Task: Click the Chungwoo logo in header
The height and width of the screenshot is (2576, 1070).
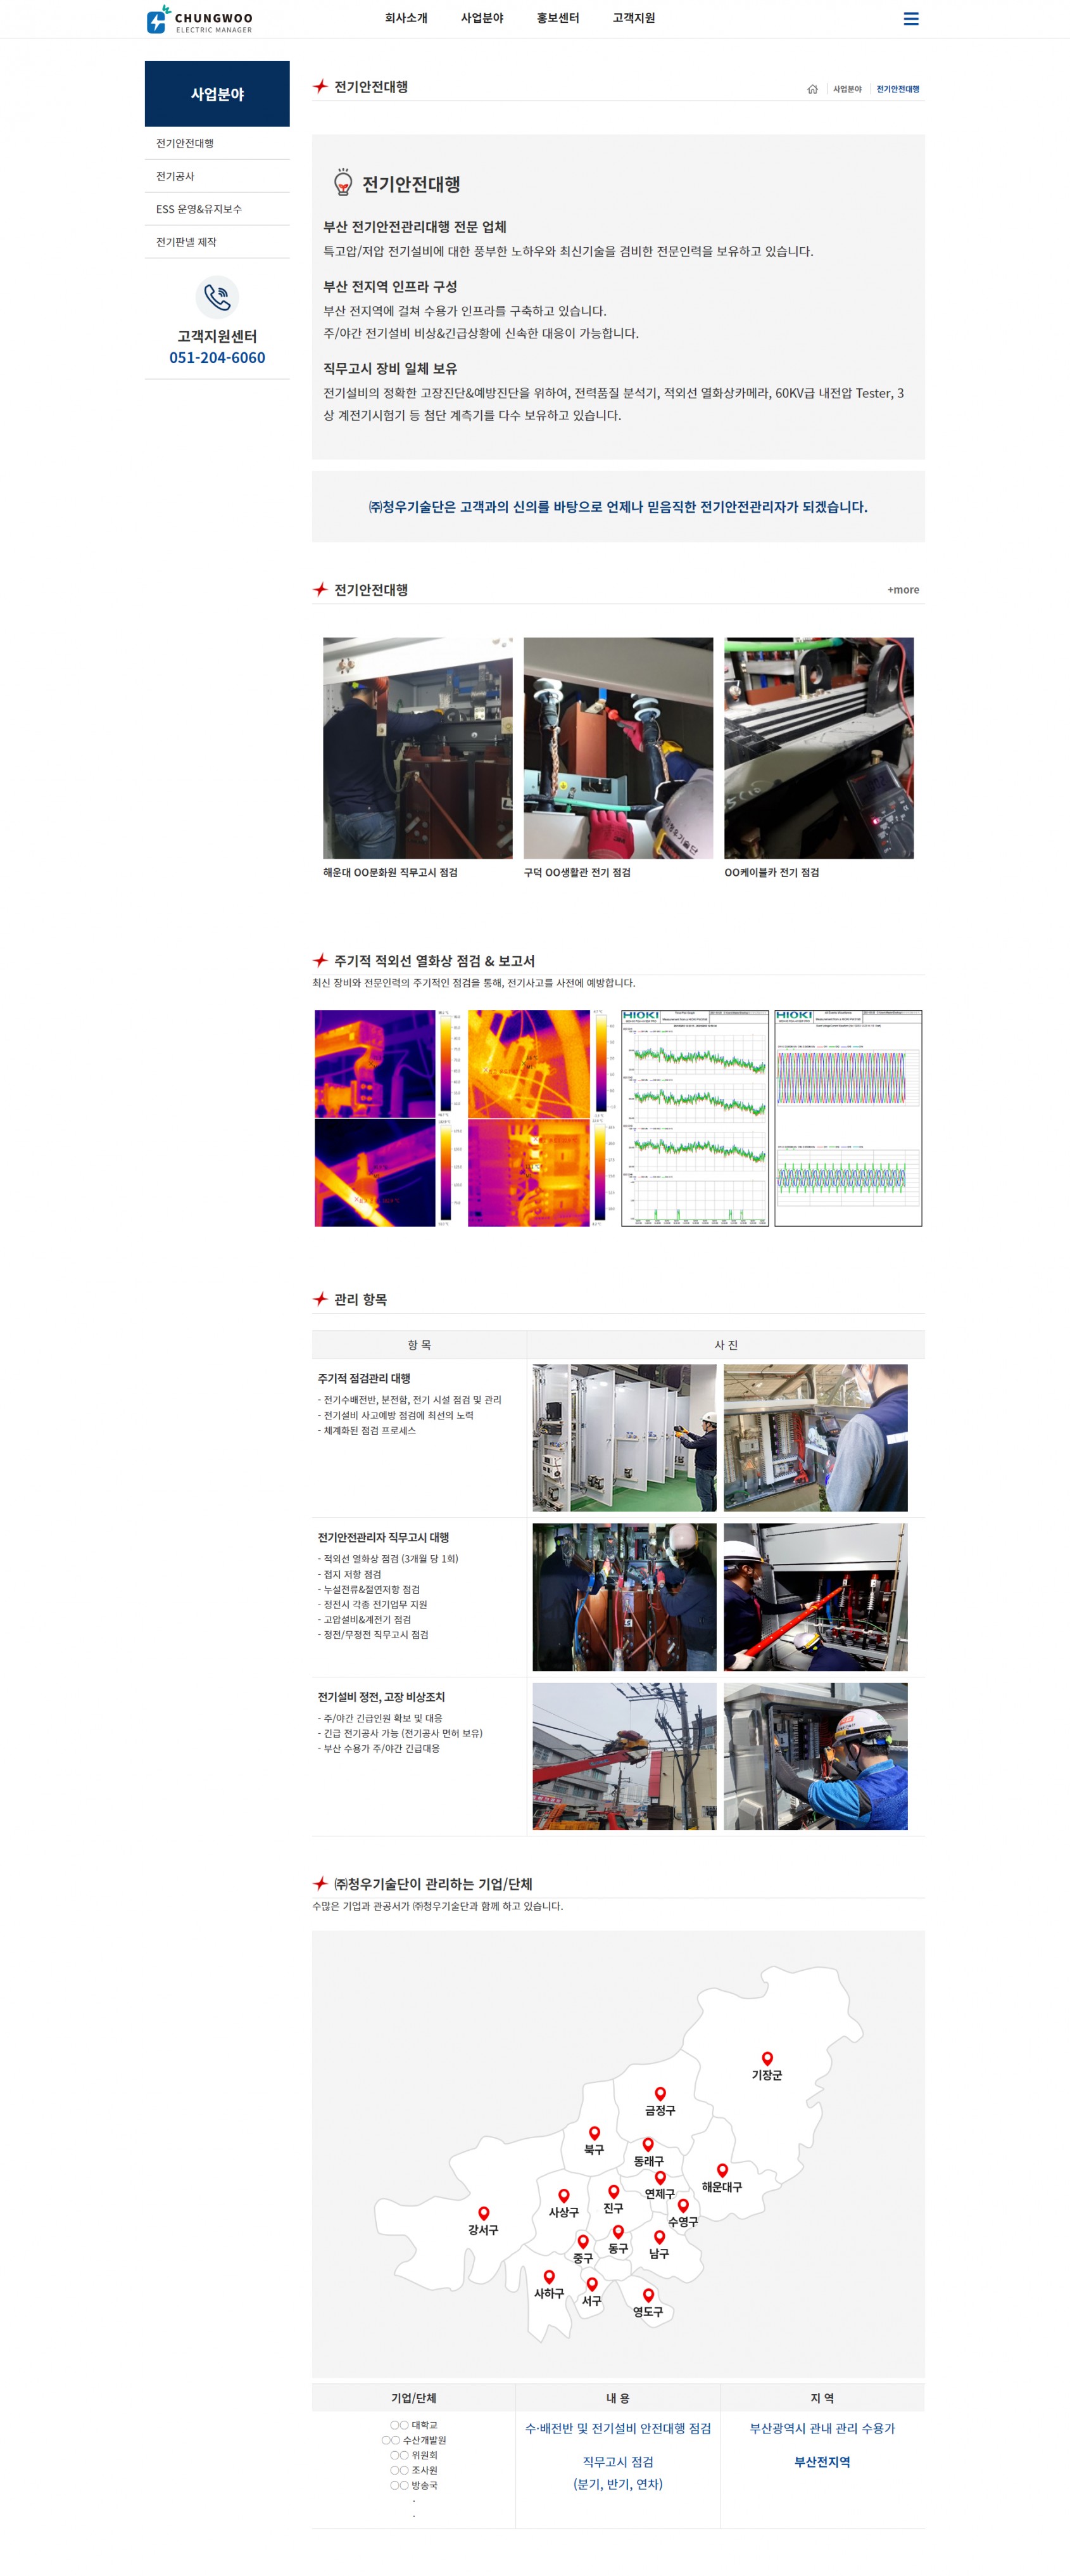Action: coord(200,19)
